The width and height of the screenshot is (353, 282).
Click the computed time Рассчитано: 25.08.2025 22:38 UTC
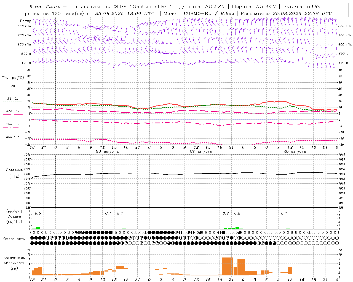[286, 13]
